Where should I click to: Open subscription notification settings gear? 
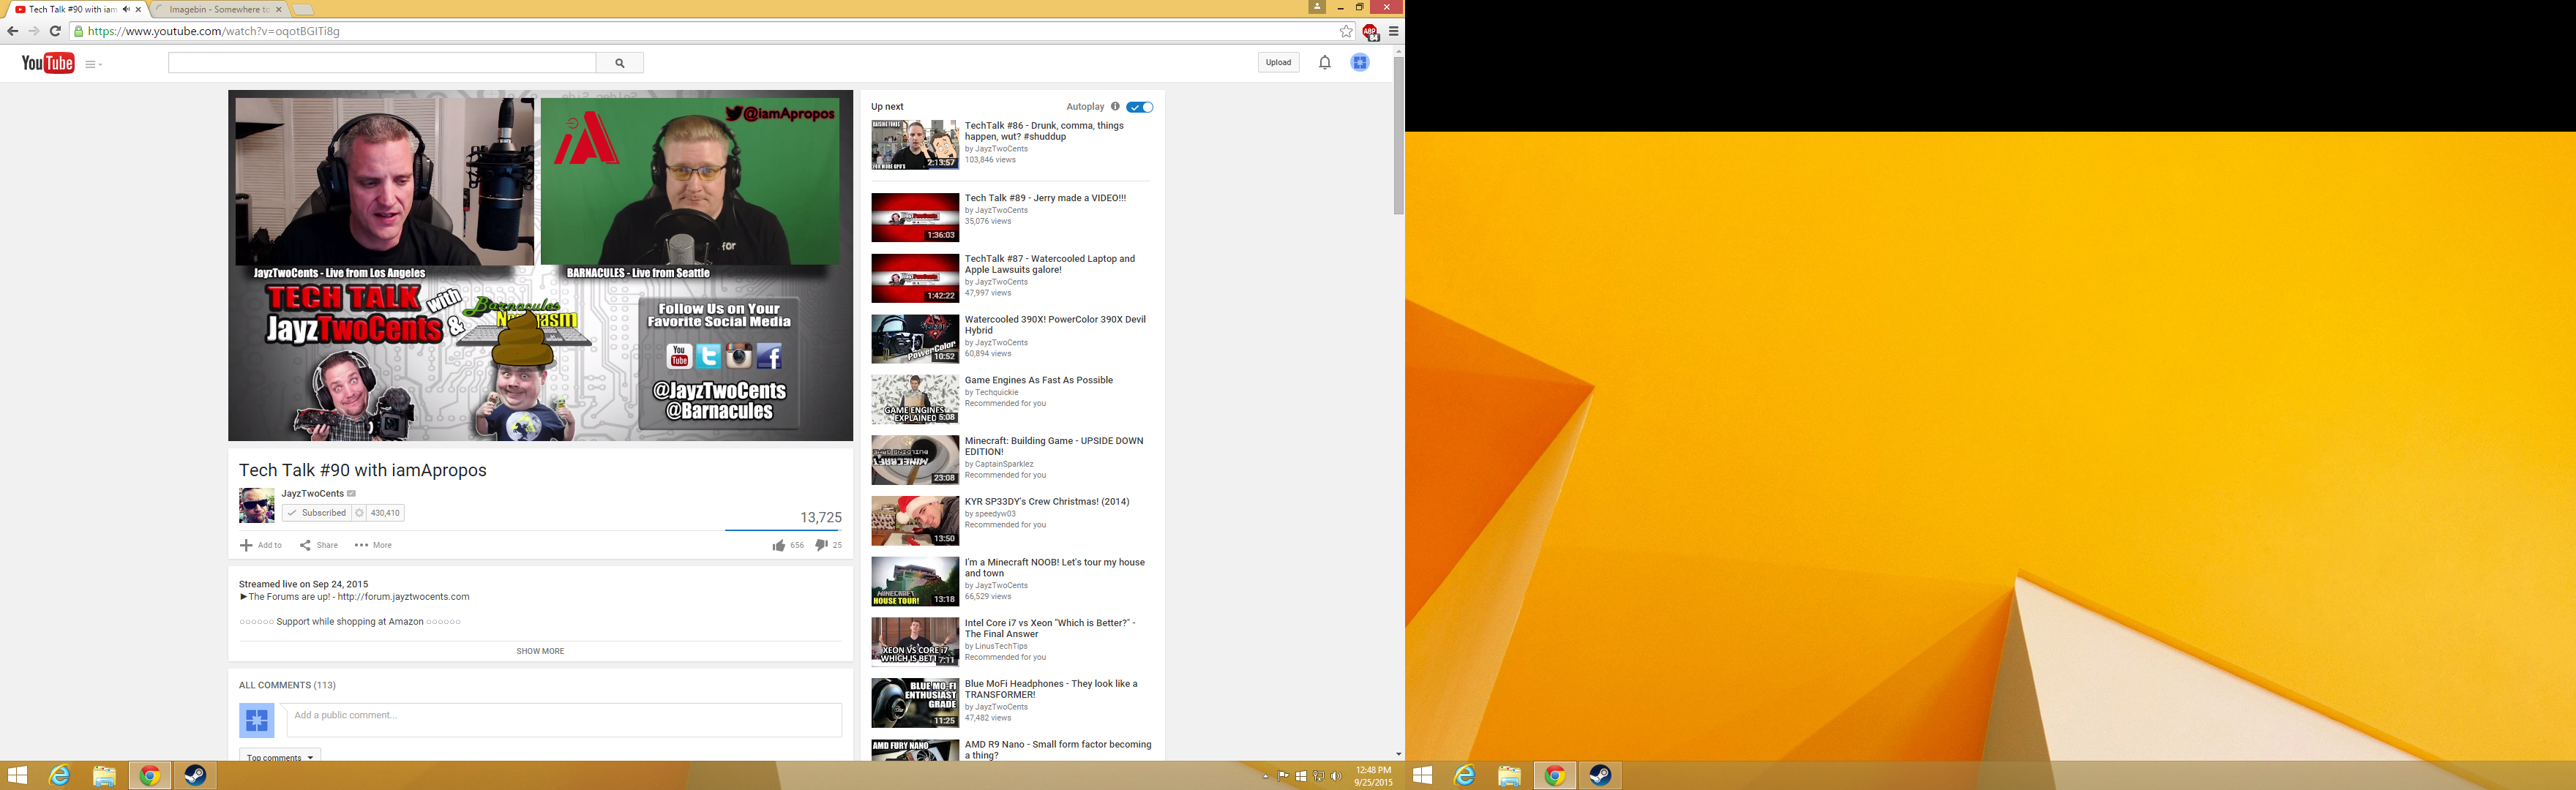[360, 513]
